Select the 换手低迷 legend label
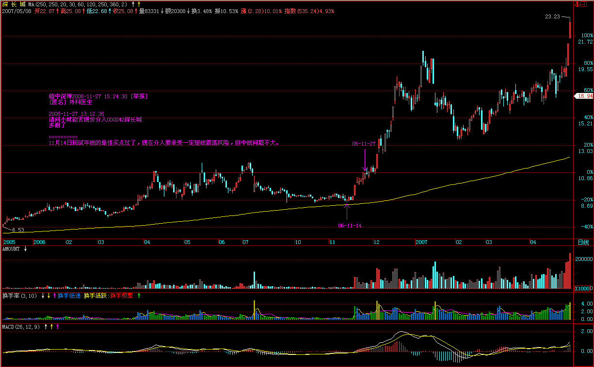The height and width of the screenshot is (367, 594). (69, 295)
